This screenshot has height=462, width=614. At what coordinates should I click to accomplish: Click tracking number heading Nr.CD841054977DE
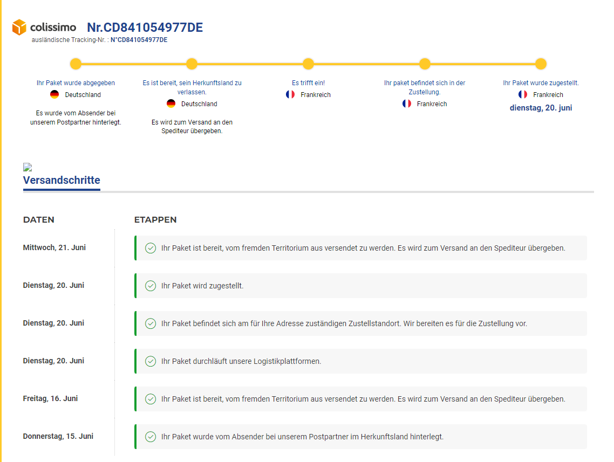(x=145, y=27)
